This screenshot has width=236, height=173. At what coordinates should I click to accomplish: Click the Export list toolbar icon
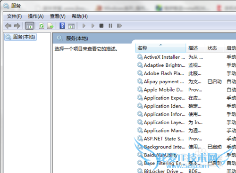51,26
